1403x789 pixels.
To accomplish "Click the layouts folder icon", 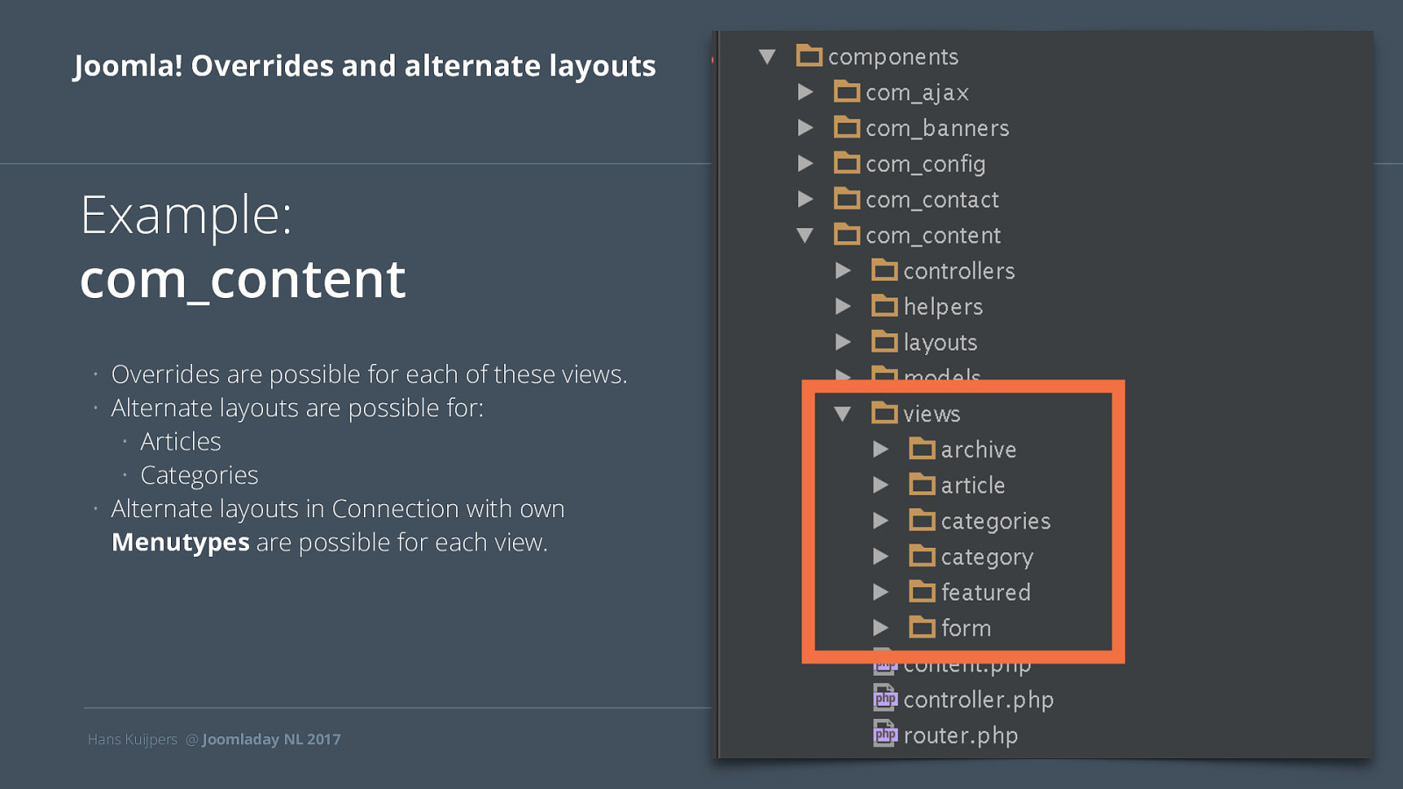I will click(884, 342).
